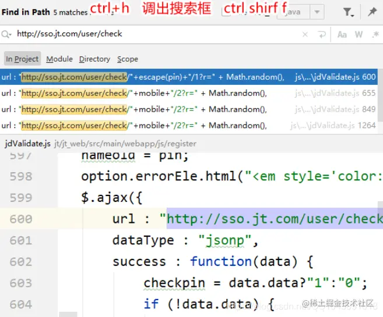Screen dimensions: 383x317
Task: Switch to the Scope tab
Action: [x=128, y=59]
